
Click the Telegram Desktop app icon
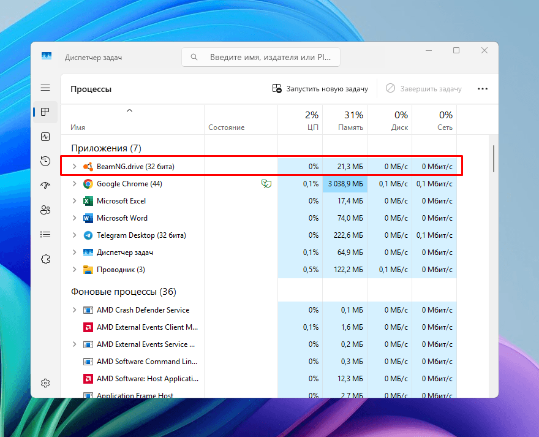coord(88,235)
